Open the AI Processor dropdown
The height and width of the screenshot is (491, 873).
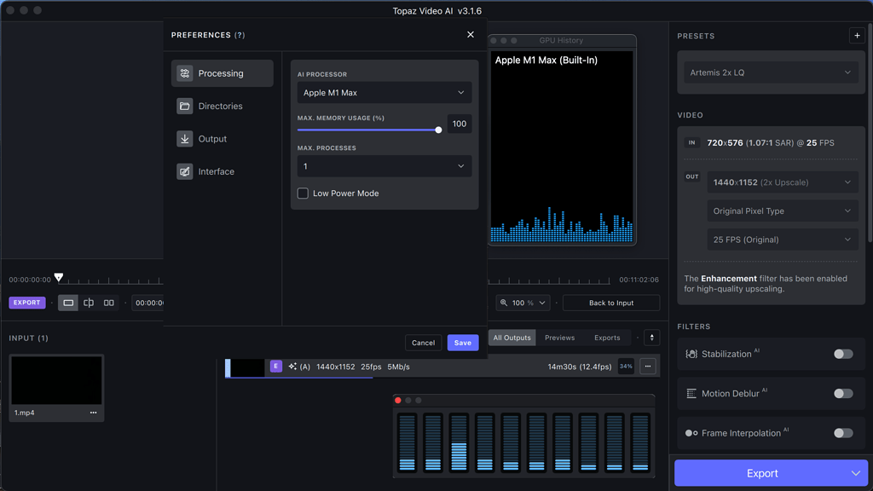384,92
